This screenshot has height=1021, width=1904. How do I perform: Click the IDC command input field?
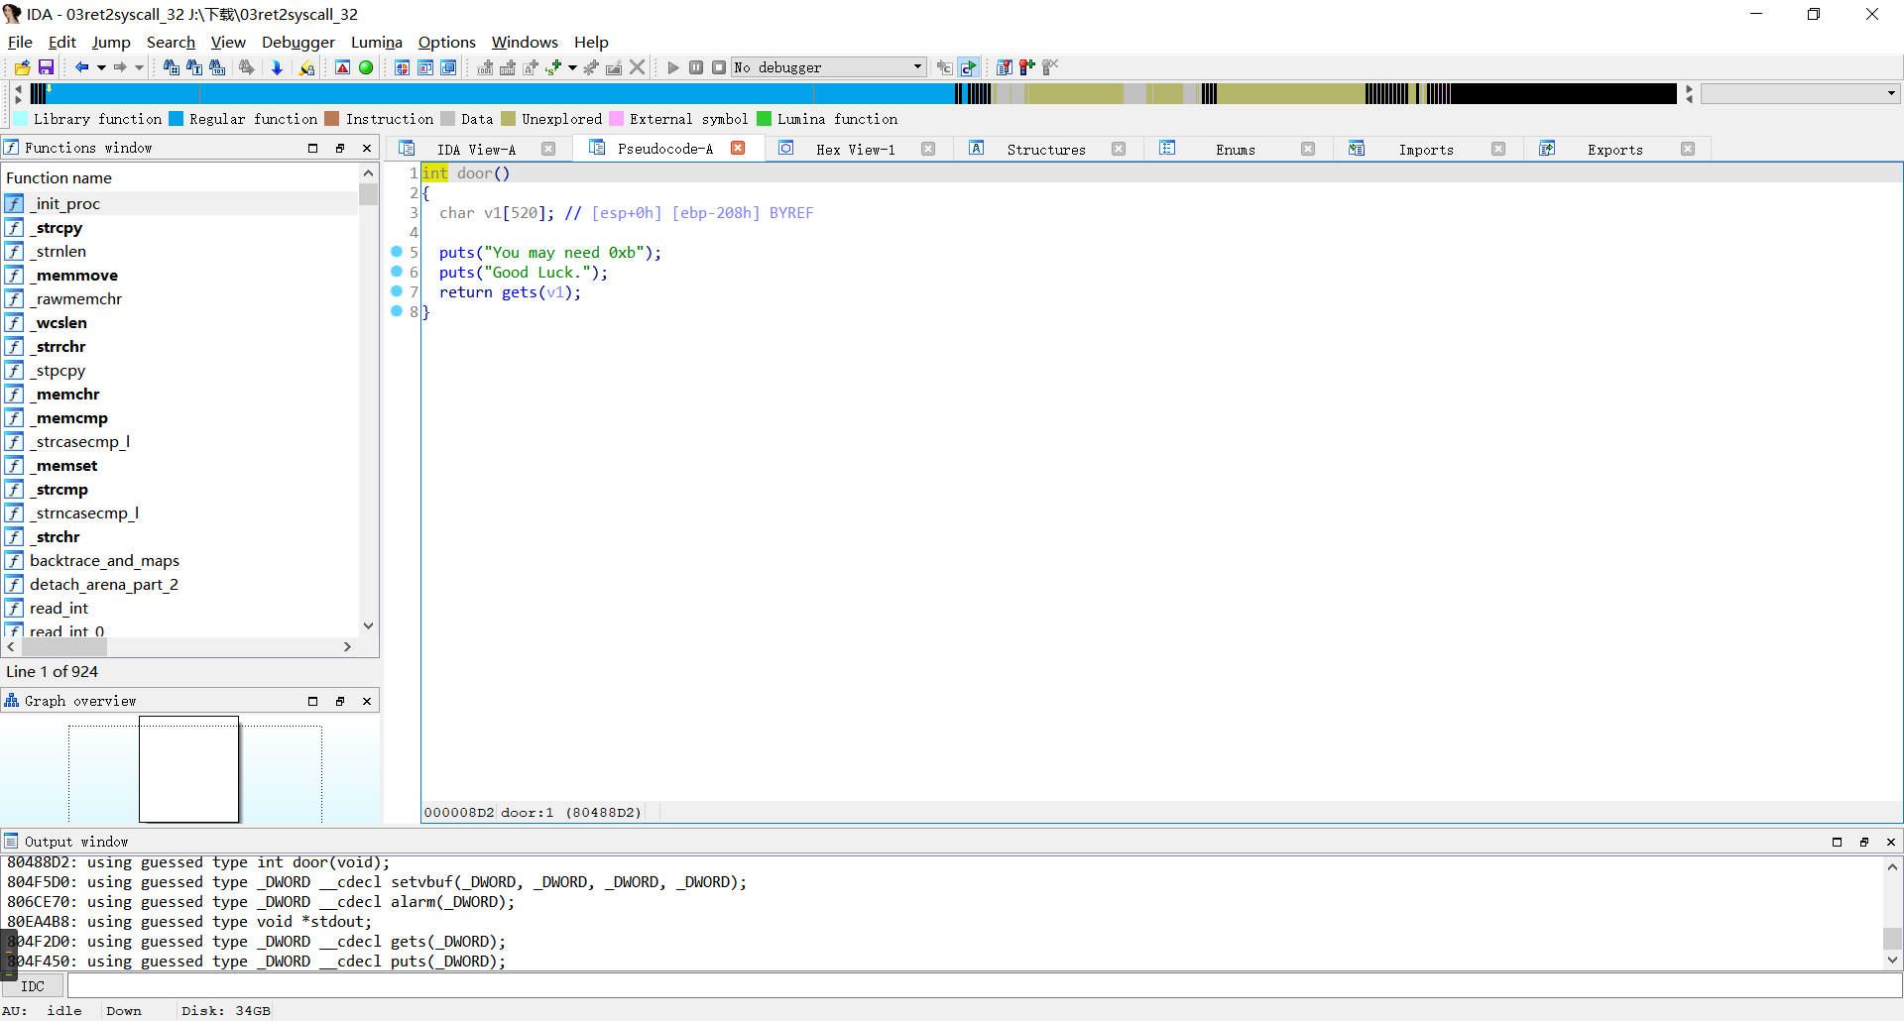pyautogui.click(x=982, y=986)
